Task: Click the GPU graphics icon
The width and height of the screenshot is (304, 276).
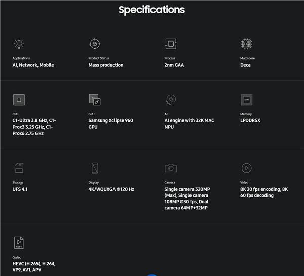Action: (x=95, y=99)
